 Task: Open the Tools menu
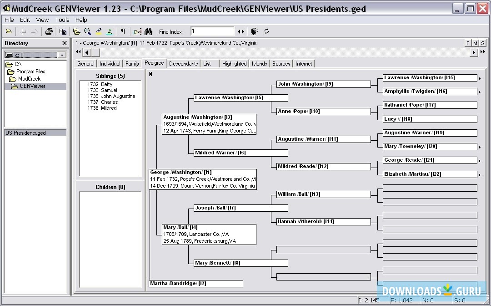62,20
